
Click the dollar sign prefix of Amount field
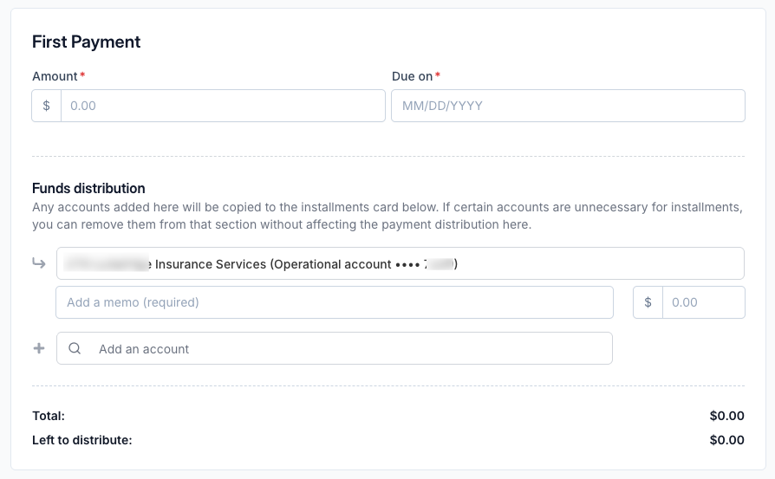coord(47,106)
